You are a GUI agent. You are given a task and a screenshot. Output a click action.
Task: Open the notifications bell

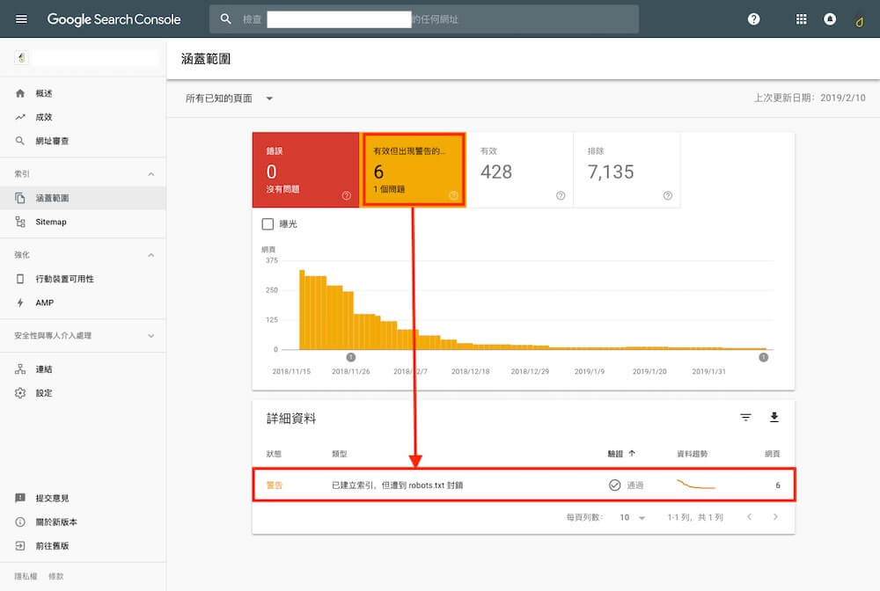click(830, 19)
